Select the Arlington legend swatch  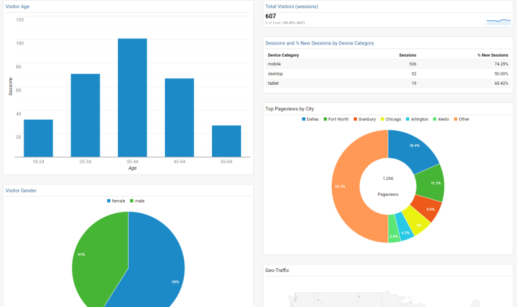(x=407, y=119)
